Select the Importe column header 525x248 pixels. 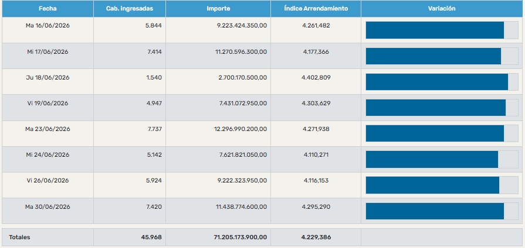(x=218, y=9)
